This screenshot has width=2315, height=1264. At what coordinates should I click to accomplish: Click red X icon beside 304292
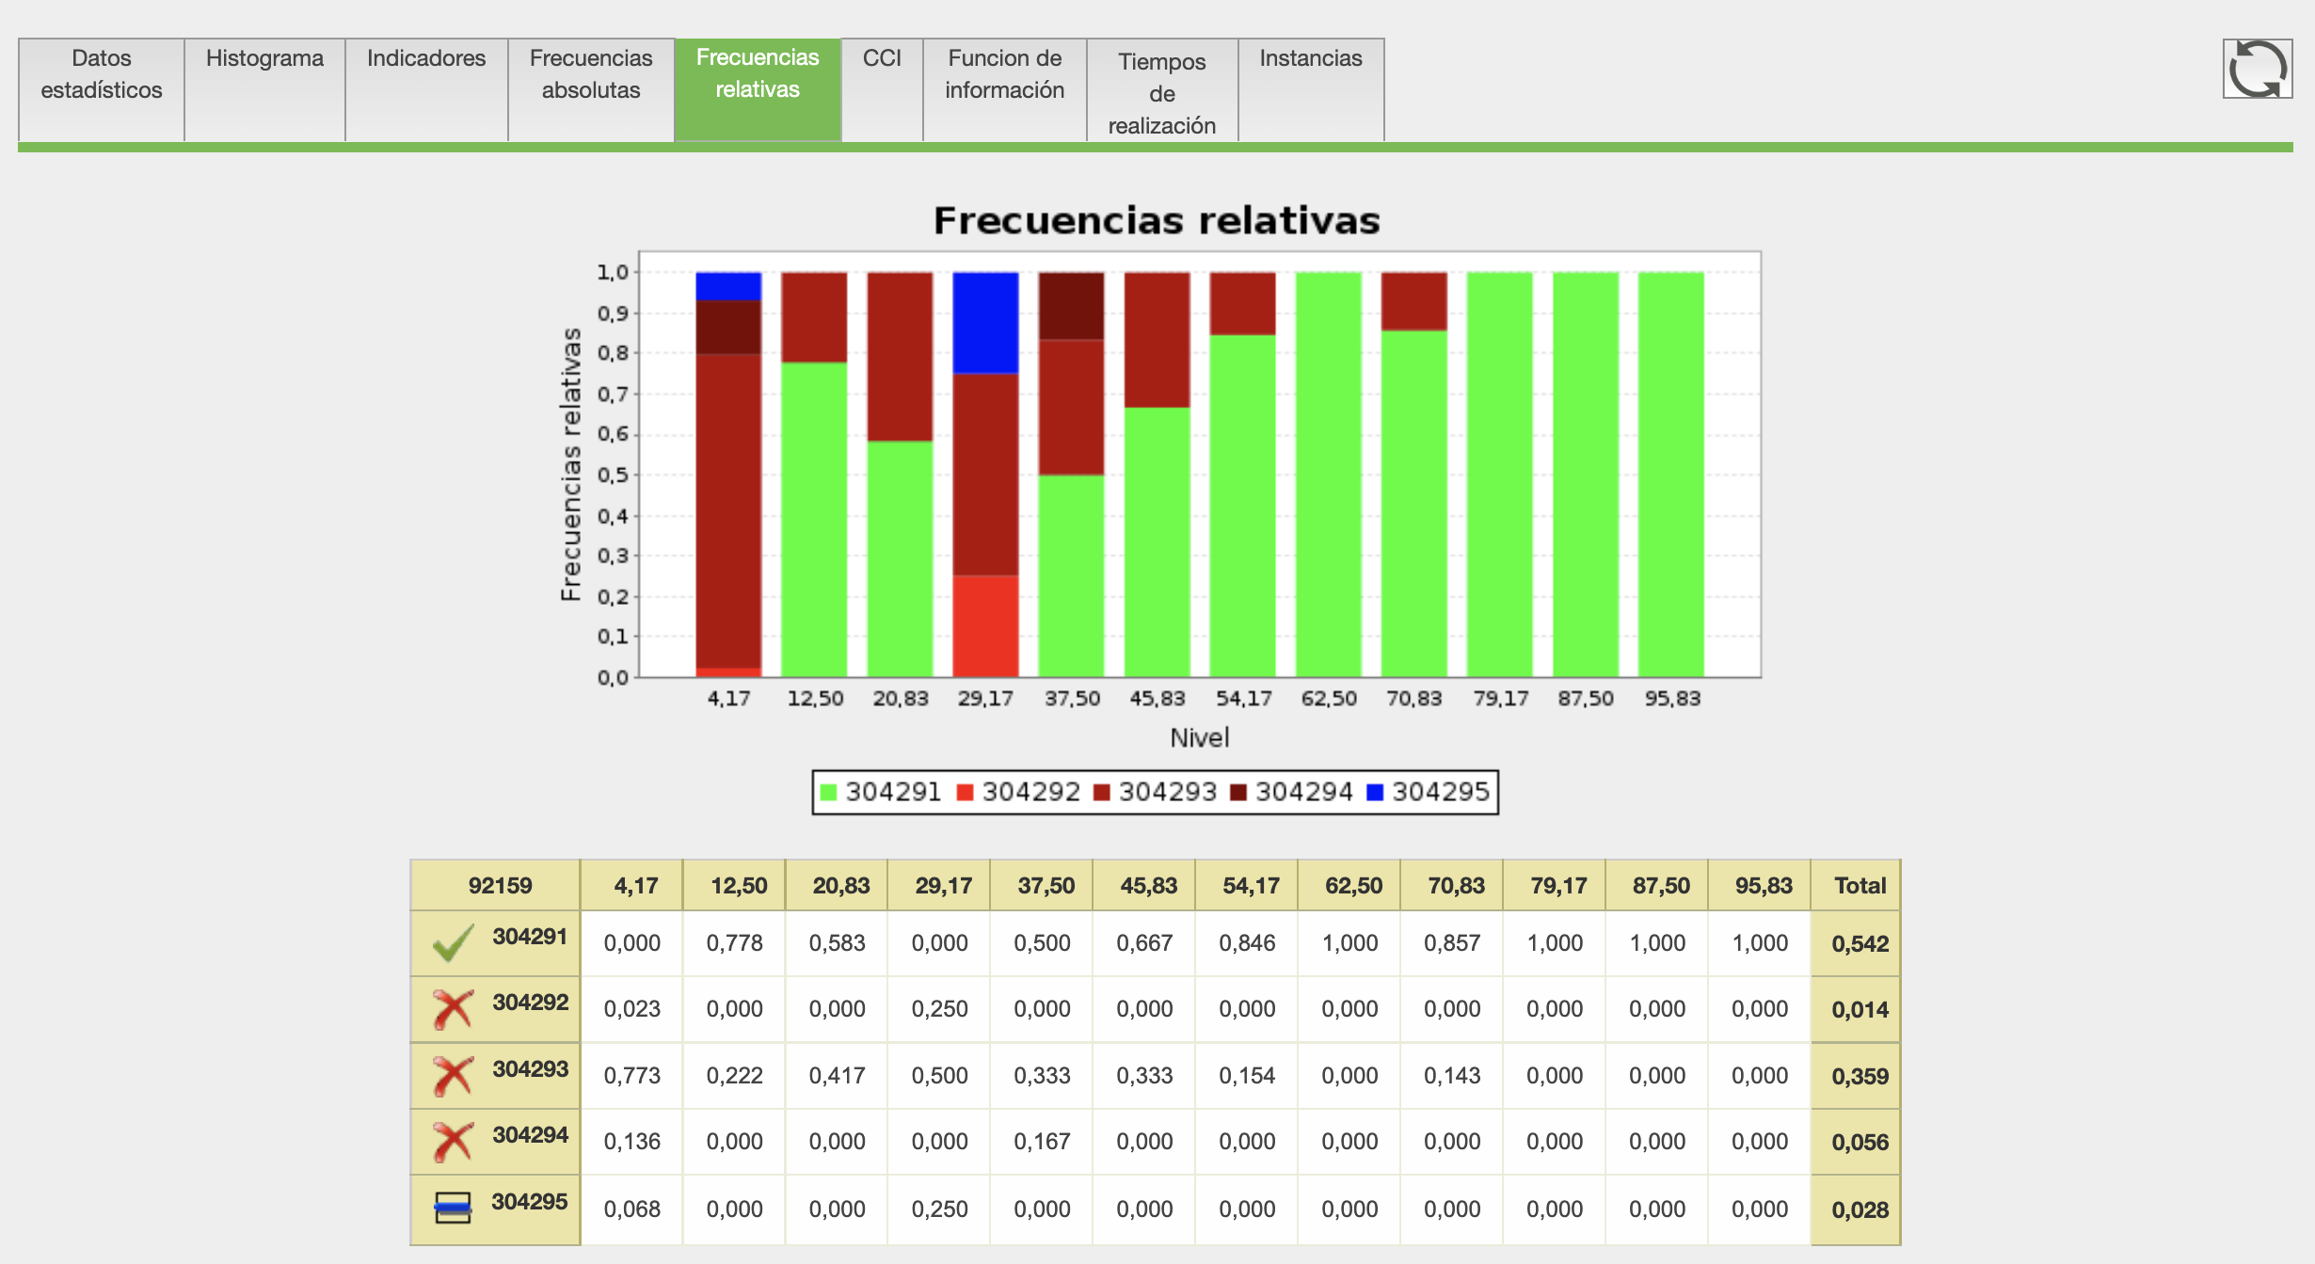(453, 1010)
